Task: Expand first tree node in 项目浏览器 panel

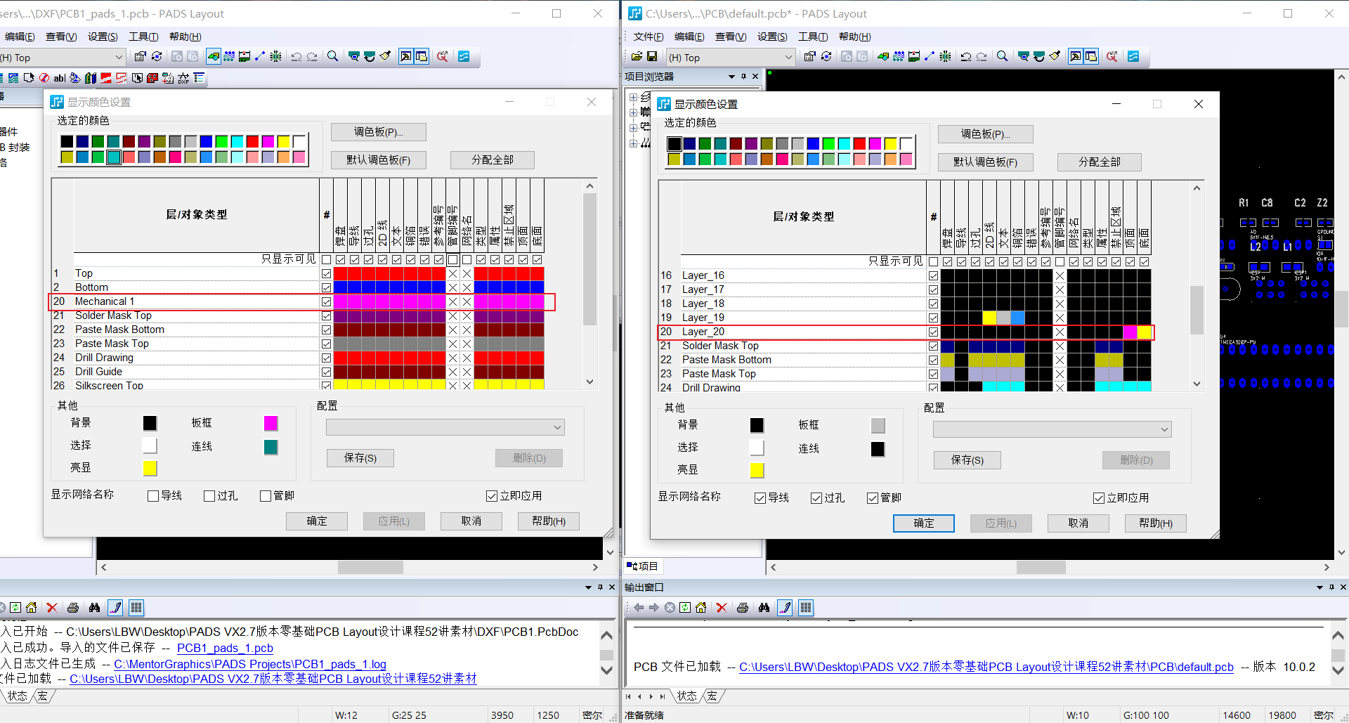Action: point(633,98)
